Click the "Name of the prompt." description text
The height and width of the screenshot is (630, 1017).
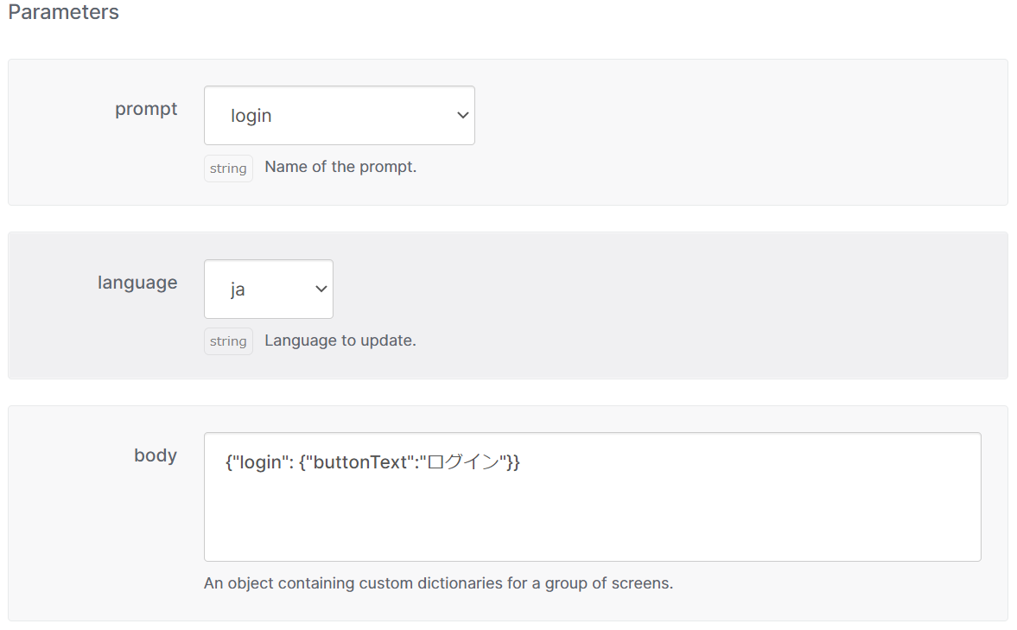340,167
